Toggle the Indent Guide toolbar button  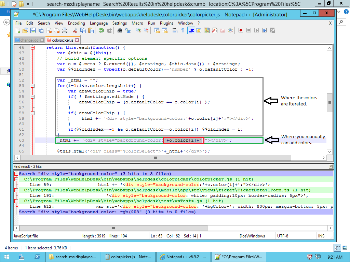(191, 30)
